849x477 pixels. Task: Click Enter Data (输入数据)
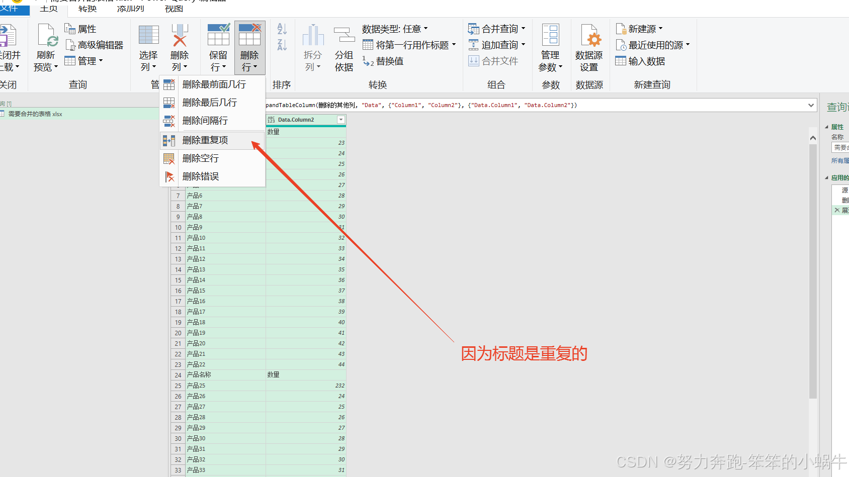click(x=640, y=61)
